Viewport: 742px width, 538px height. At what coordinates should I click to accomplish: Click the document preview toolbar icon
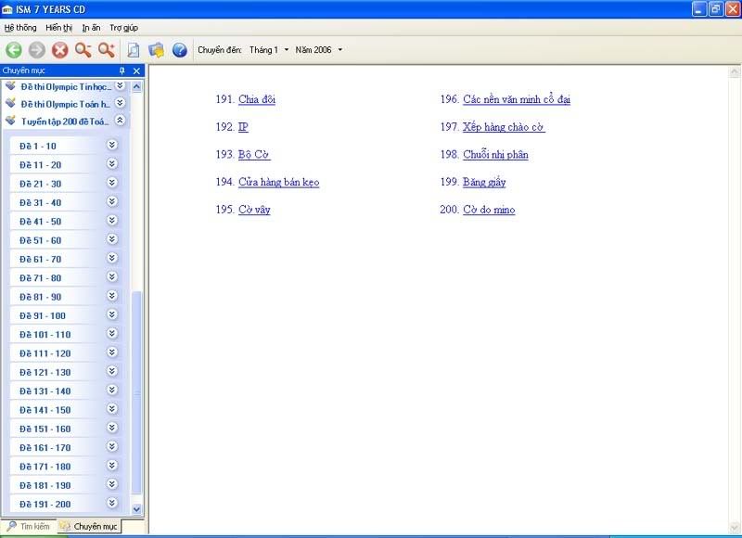[134, 50]
